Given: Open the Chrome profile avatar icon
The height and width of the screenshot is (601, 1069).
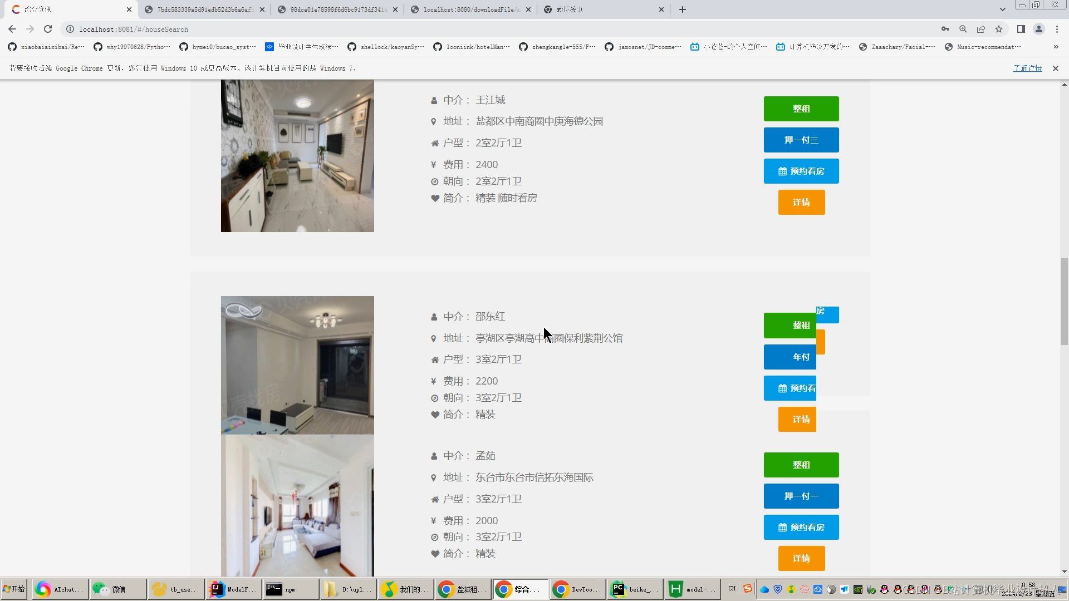Looking at the screenshot, I should [x=1039, y=29].
